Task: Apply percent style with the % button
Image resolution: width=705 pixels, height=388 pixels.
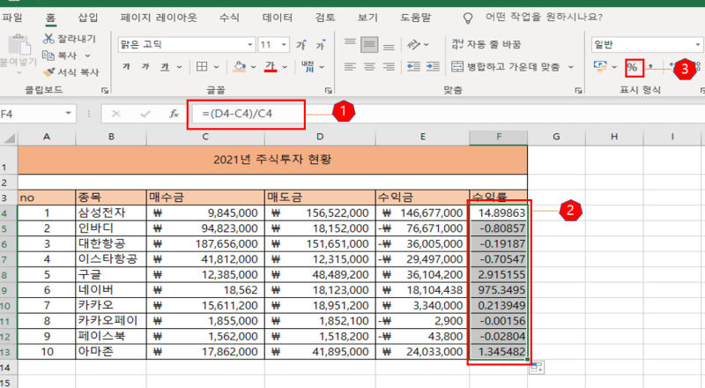Action: click(633, 68)
